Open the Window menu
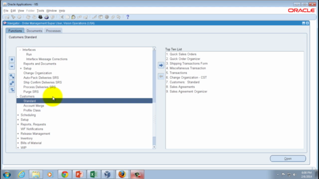 coord(51,11)
